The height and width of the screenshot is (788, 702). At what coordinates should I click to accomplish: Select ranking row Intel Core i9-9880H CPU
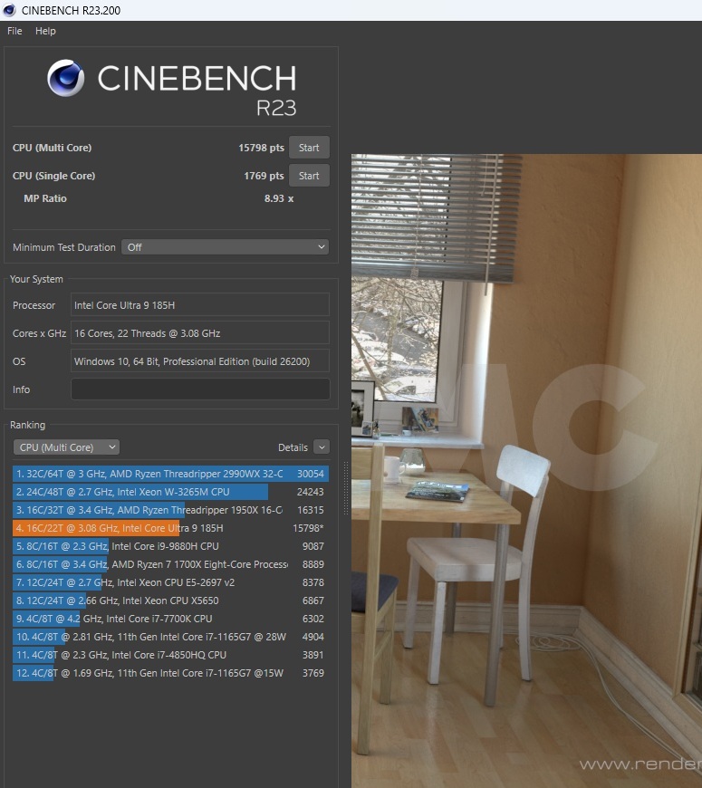tap(170, 546)
